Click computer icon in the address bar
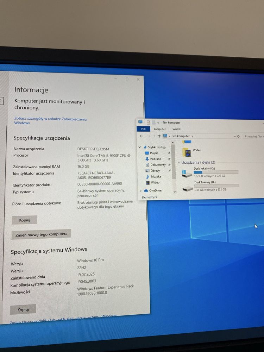264x352 pixels. [165, 136]
